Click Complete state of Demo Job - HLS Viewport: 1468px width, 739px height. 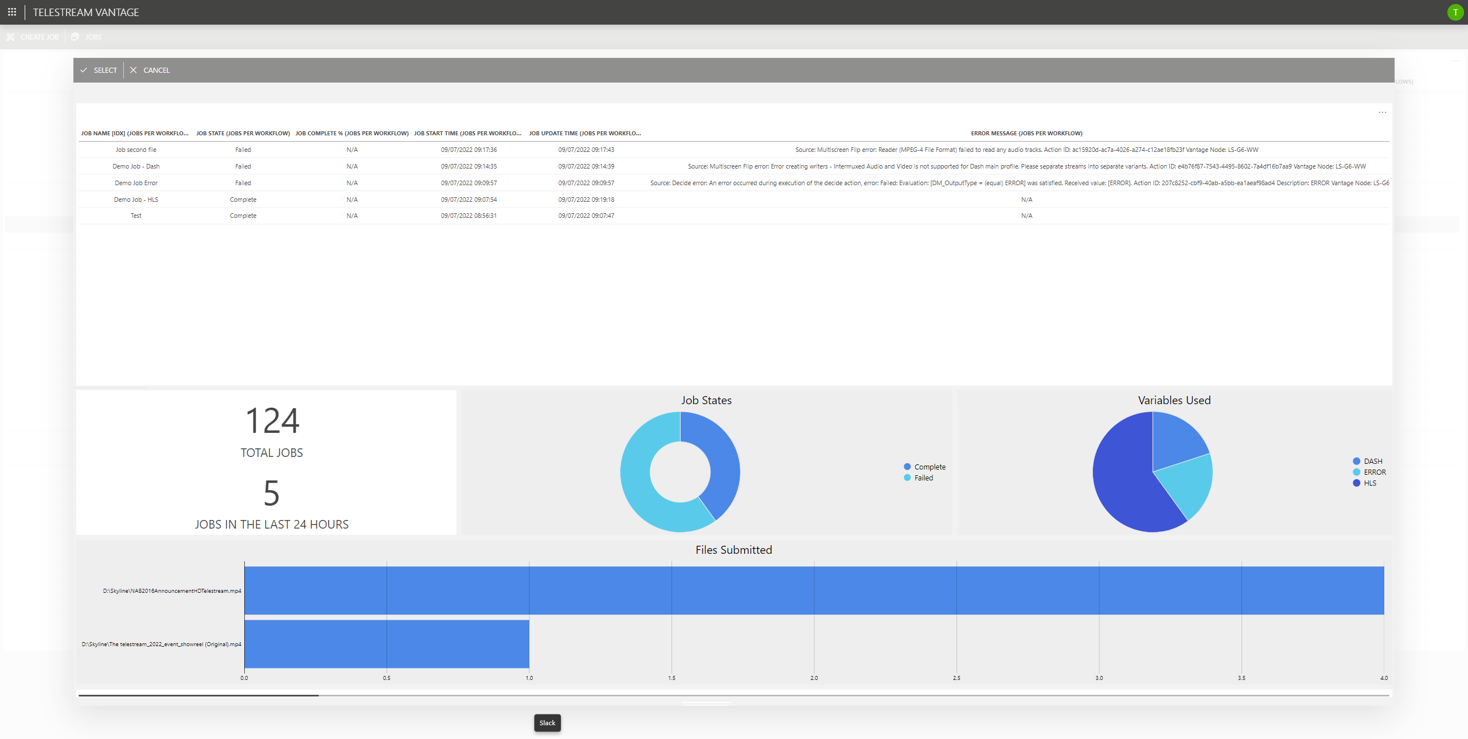[243, 200]
